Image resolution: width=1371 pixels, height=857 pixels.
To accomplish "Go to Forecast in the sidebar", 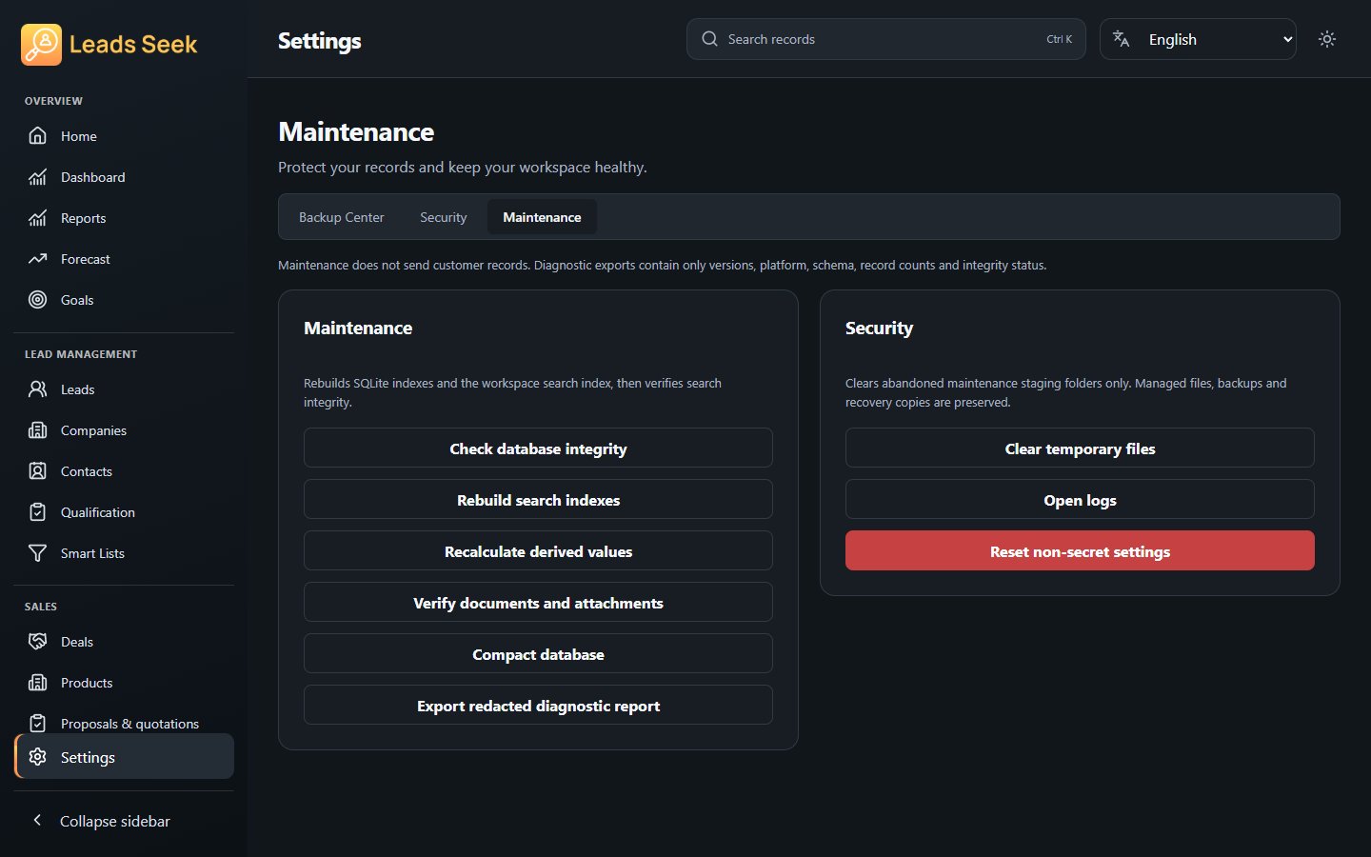I will (124, 259).
